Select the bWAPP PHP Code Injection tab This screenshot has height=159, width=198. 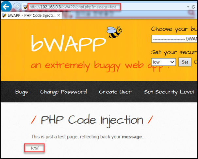click(x=31, y=16)
